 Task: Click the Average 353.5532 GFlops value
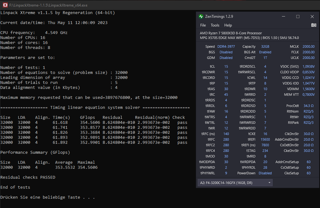[x=65, y=167]
